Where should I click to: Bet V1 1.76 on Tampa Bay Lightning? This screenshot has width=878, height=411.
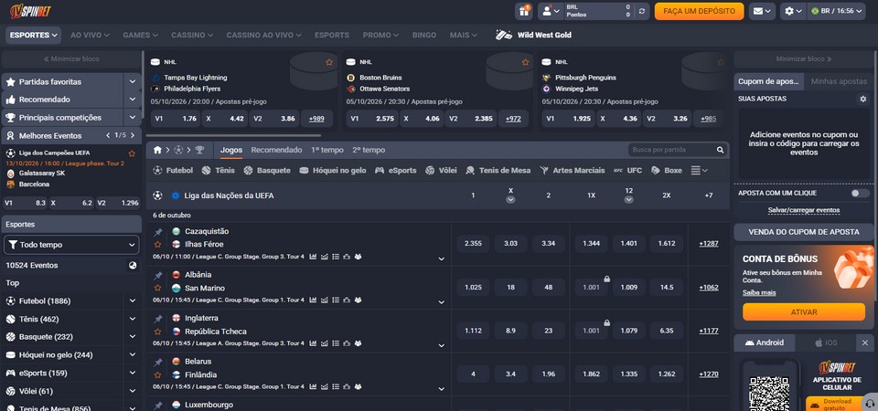pos(176,119)
